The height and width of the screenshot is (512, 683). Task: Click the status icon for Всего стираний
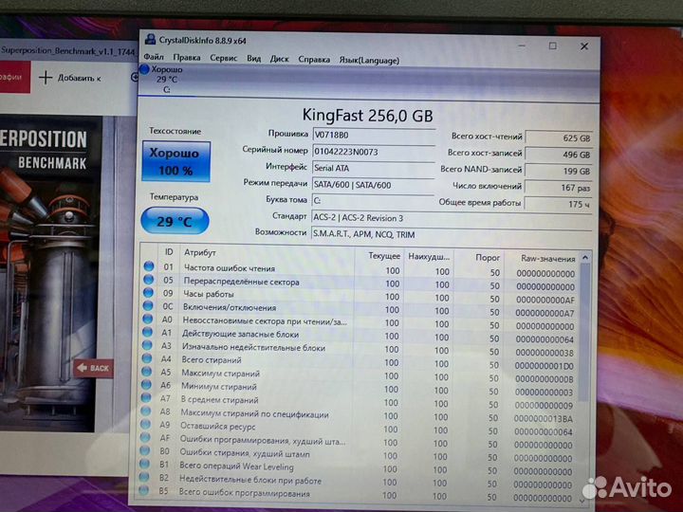(x=148, y=360)
